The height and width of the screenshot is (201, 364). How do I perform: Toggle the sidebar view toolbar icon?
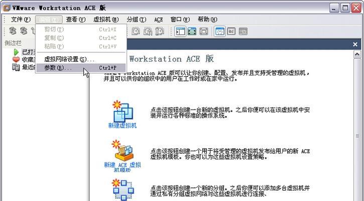pos(180,31)
